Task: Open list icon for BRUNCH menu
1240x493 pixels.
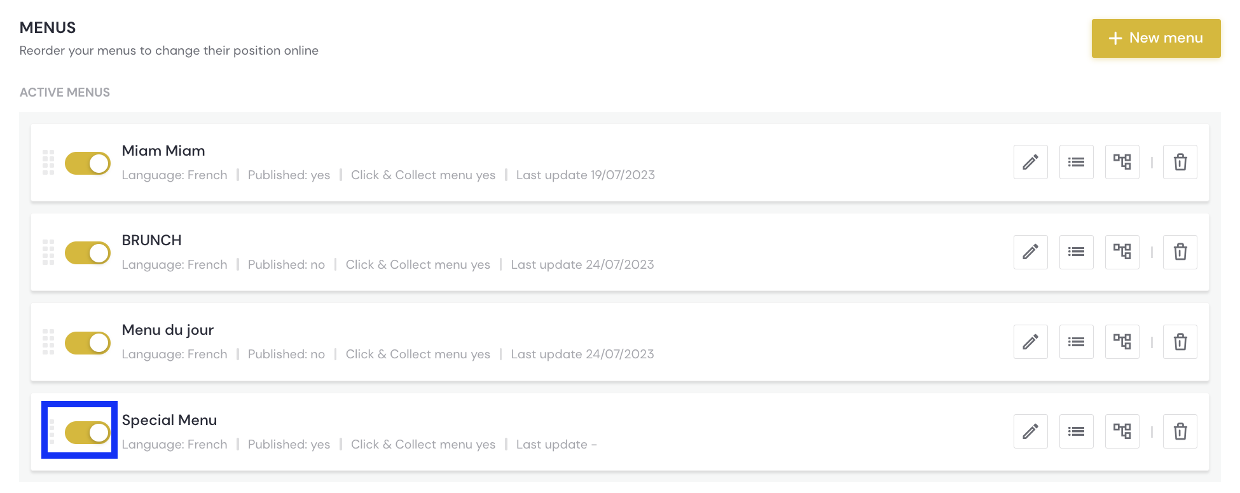Action: (x=1076, y=252)
